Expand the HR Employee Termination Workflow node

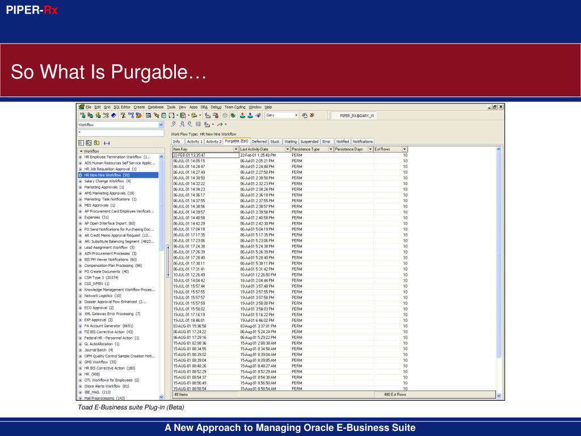81,157
